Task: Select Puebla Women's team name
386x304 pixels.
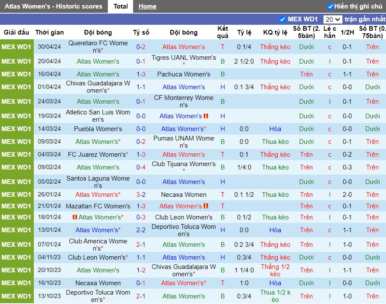Action: point(98,129)
